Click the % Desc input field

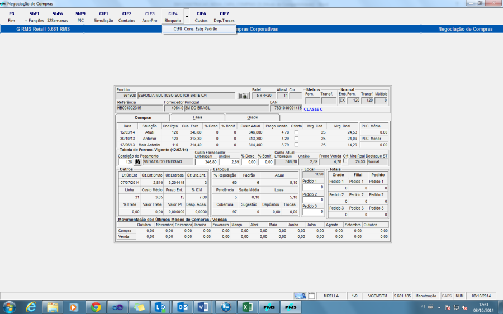(x=249, y=162)
